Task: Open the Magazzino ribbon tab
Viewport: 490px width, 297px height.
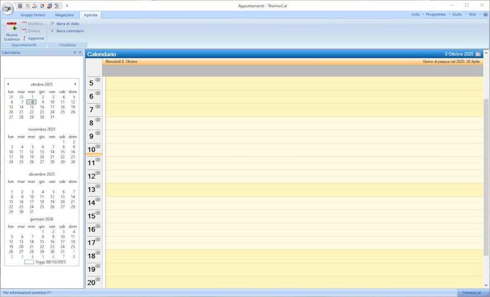Action: click(x=64, y=15)
